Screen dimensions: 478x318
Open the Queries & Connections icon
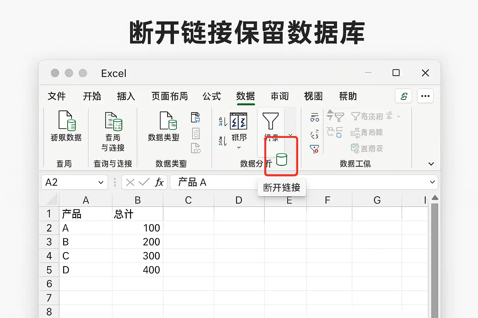[114, 121]
